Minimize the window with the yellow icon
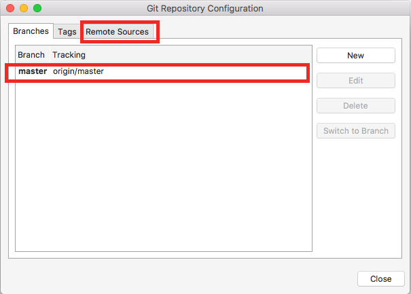 click(24, 9)
